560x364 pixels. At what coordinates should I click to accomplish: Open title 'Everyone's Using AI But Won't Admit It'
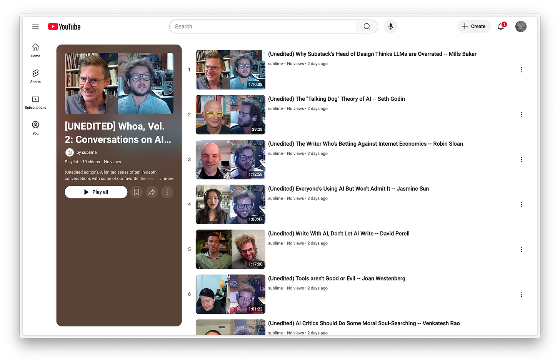coord(348,189)
